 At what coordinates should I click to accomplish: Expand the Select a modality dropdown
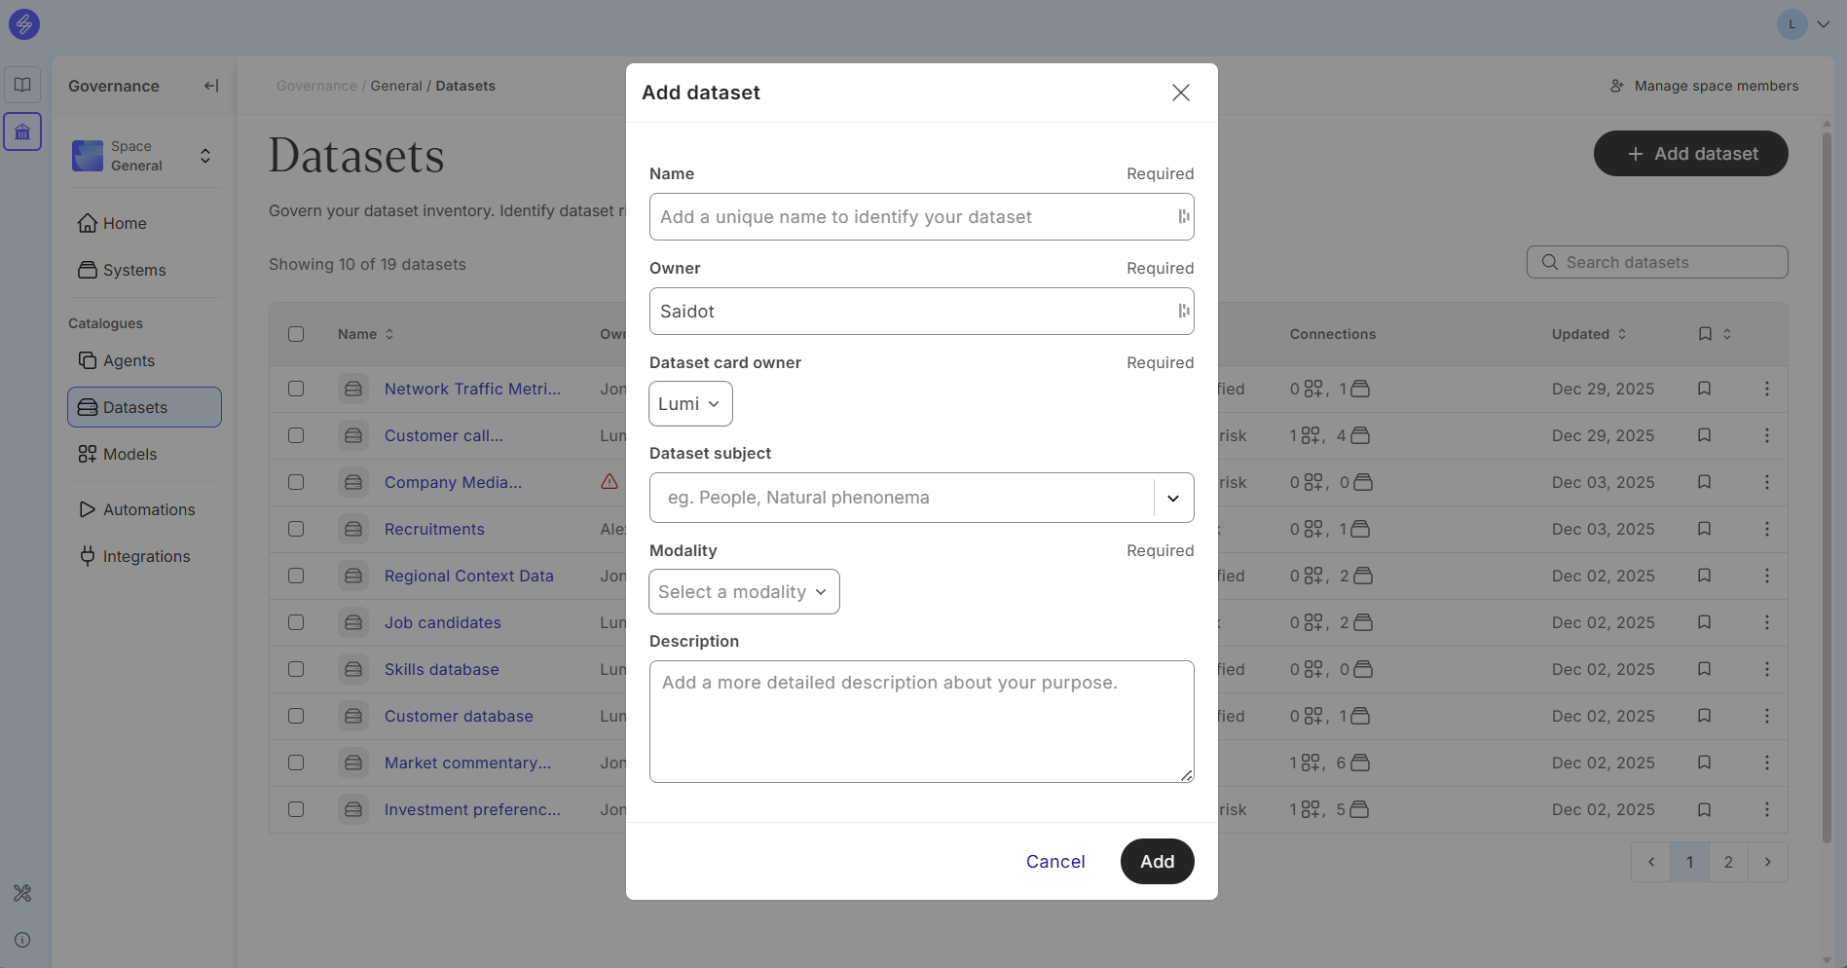coord(743,592)
